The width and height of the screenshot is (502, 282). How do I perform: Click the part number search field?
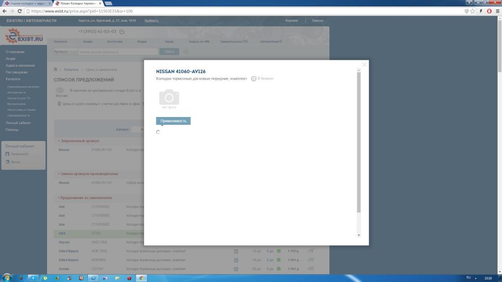(118, 52)
